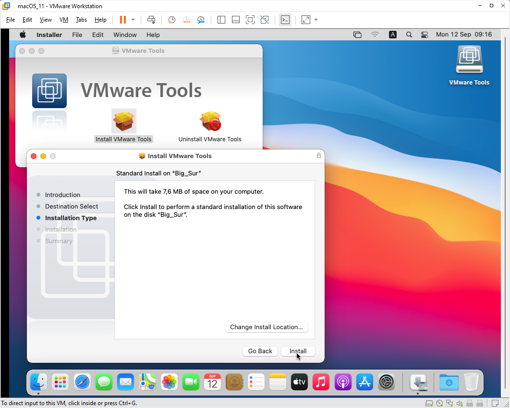Click the keyboard input source 'A' icon

(392, 35)
